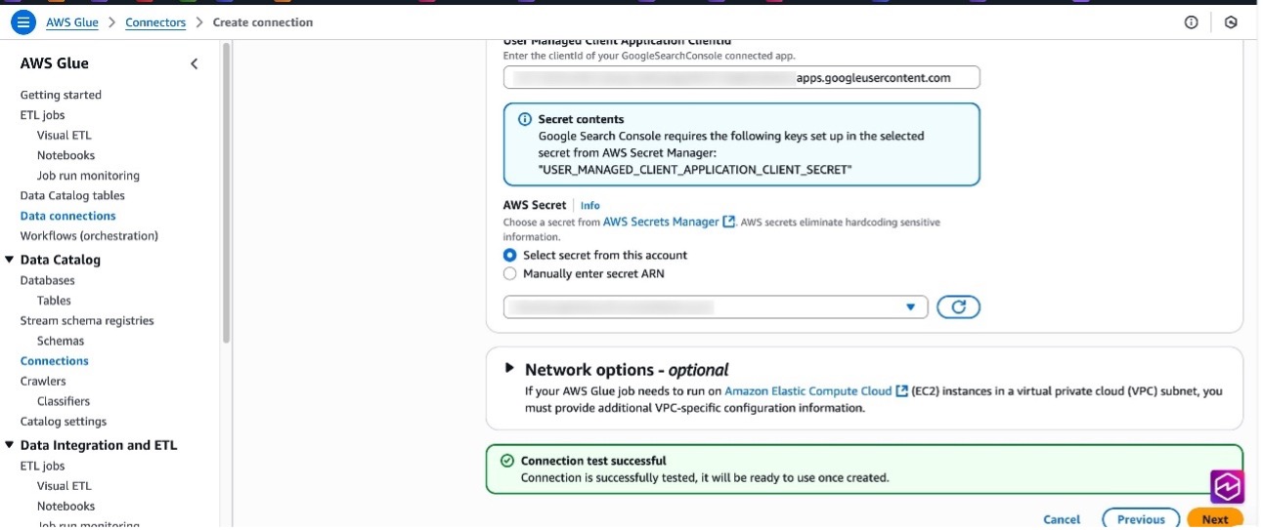
Task: Choose 'Manually enter secret ARN' option
Action: click(x=510, y=274)
